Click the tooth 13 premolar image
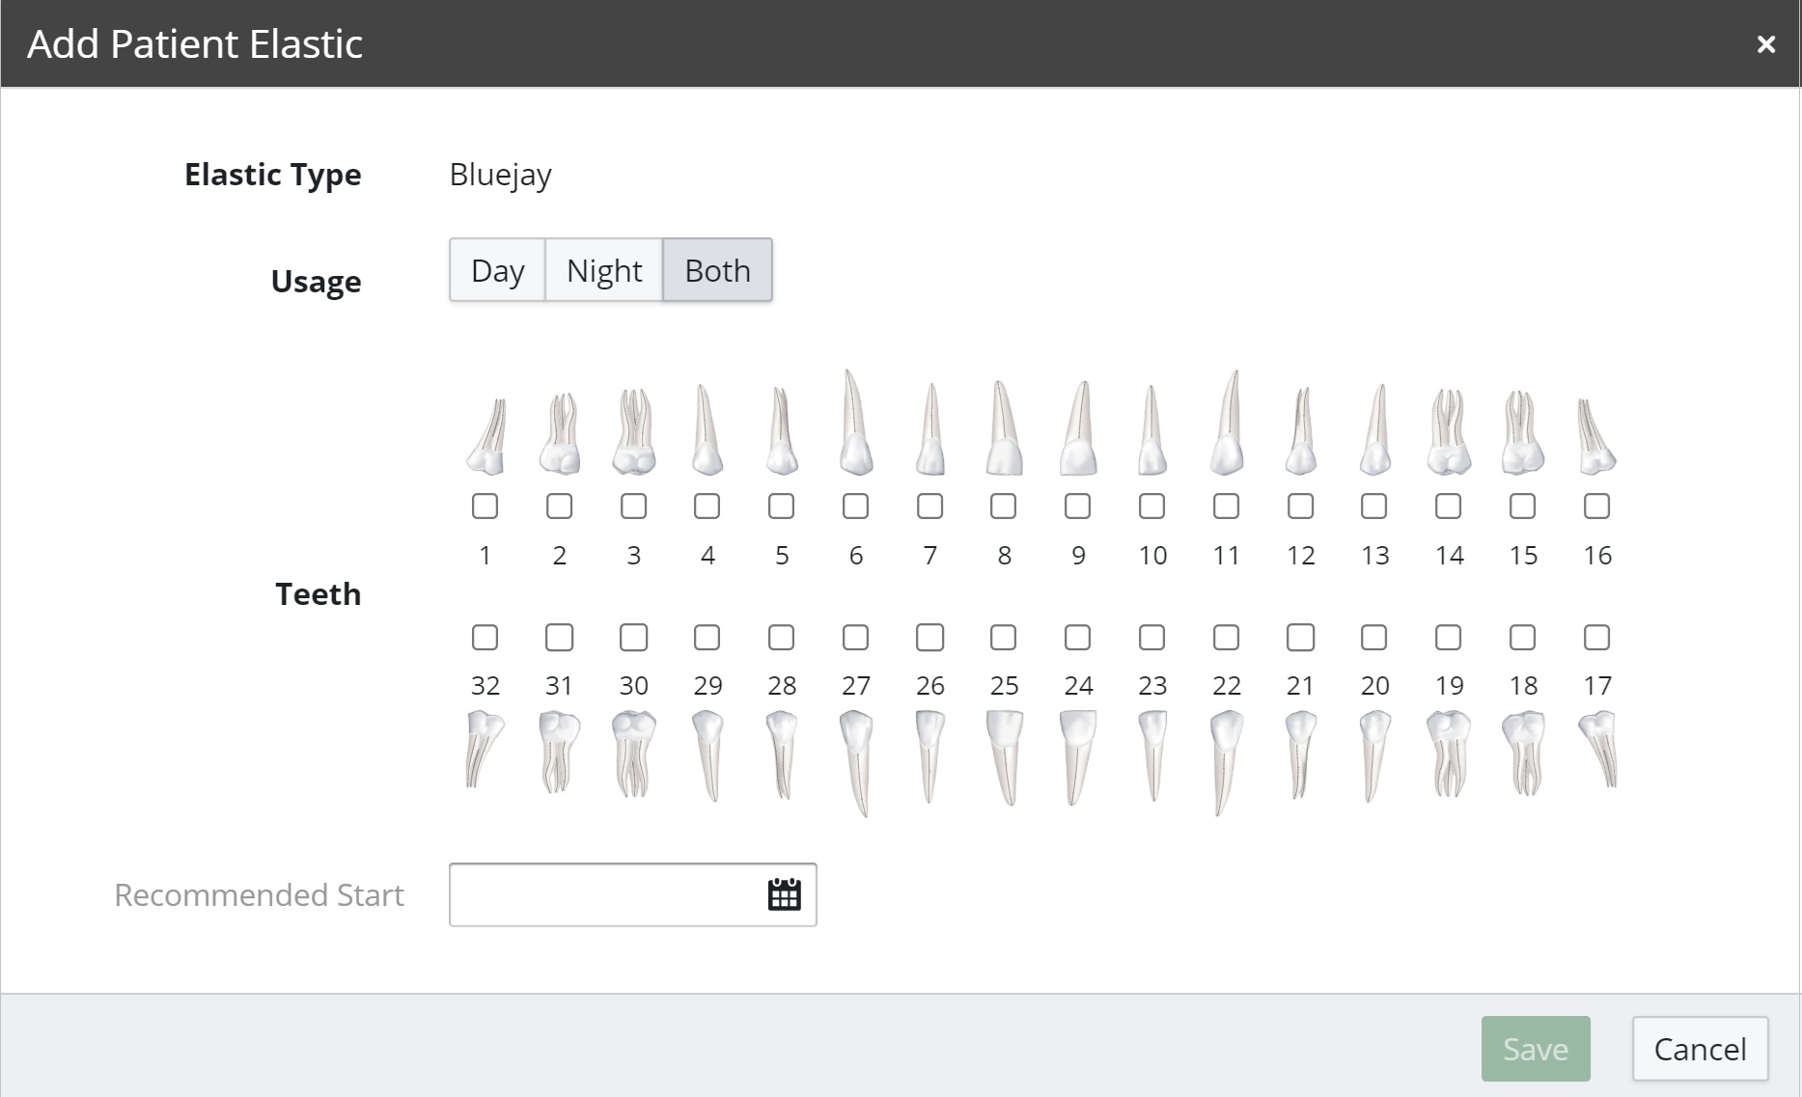 pyautogui.click(x=1375, y=429)
